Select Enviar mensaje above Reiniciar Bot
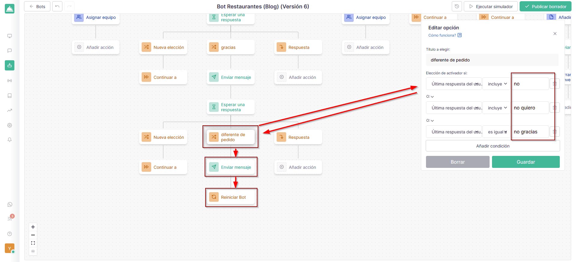Image resolution: width=576 pixels, height=262 pixels. click(x=231, y=167)
